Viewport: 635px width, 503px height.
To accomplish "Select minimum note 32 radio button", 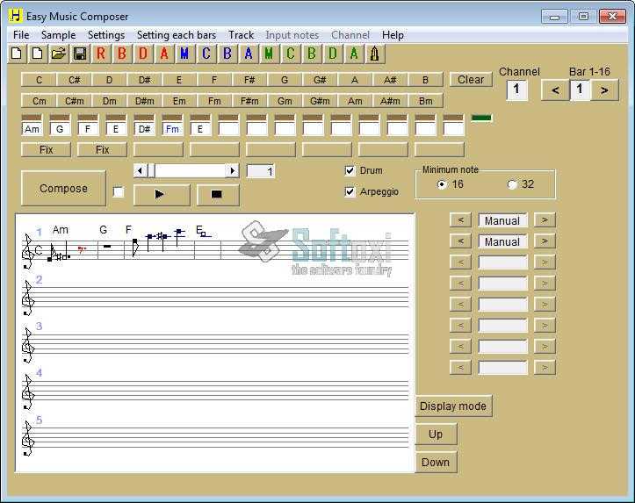I will coord(512,184).
